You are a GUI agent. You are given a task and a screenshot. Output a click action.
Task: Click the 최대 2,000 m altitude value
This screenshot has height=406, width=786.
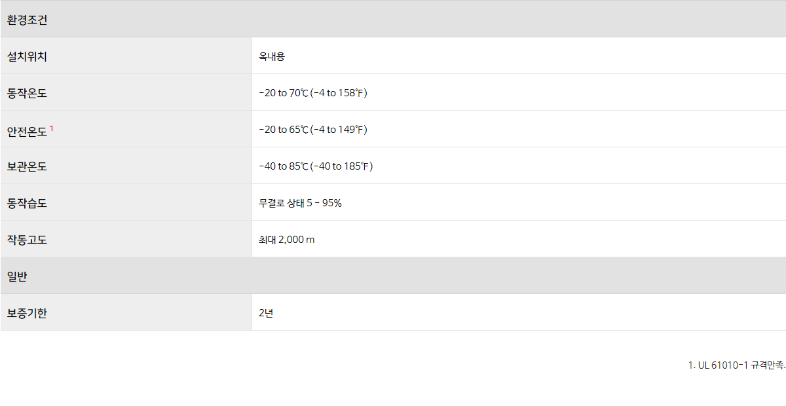pyautogui.click(x=287, y=240)
